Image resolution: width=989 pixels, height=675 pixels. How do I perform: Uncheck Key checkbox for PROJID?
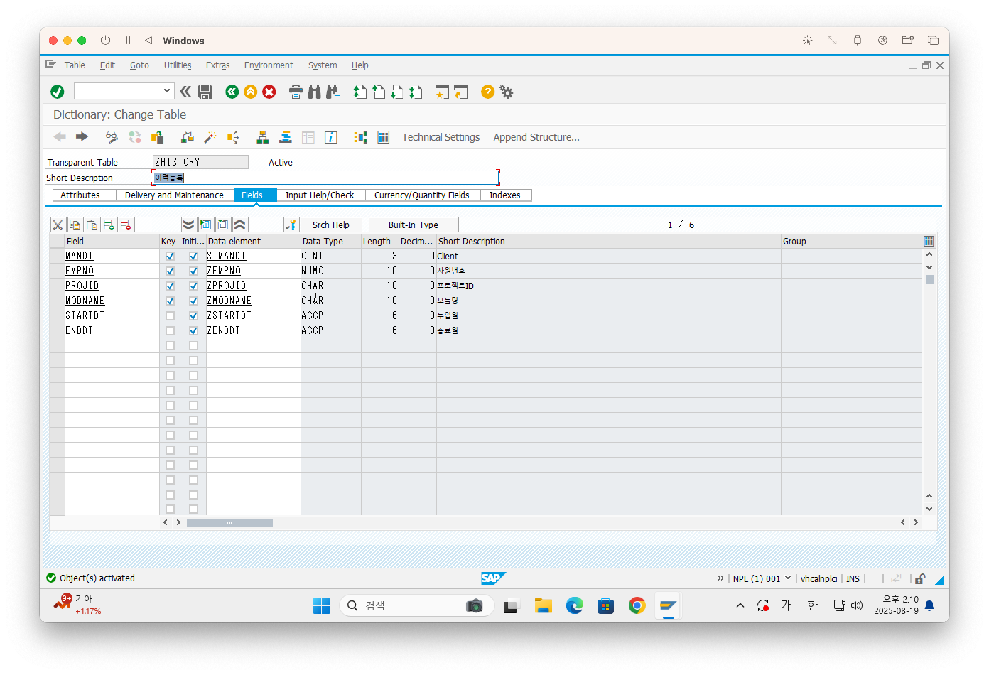pos(170,286)
